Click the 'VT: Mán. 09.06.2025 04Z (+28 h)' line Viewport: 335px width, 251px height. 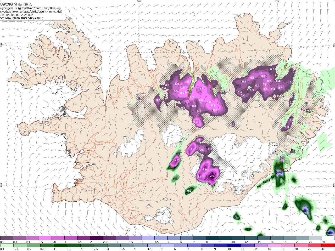(22, 18)
